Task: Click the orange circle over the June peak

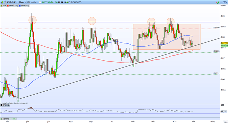Action: coord(33,20)
